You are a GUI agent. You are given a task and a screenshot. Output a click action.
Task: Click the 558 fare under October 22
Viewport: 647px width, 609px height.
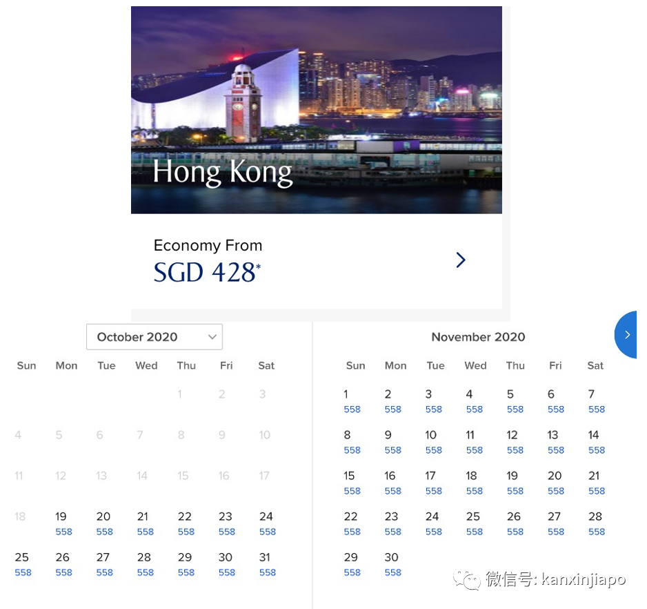(186, 532)
